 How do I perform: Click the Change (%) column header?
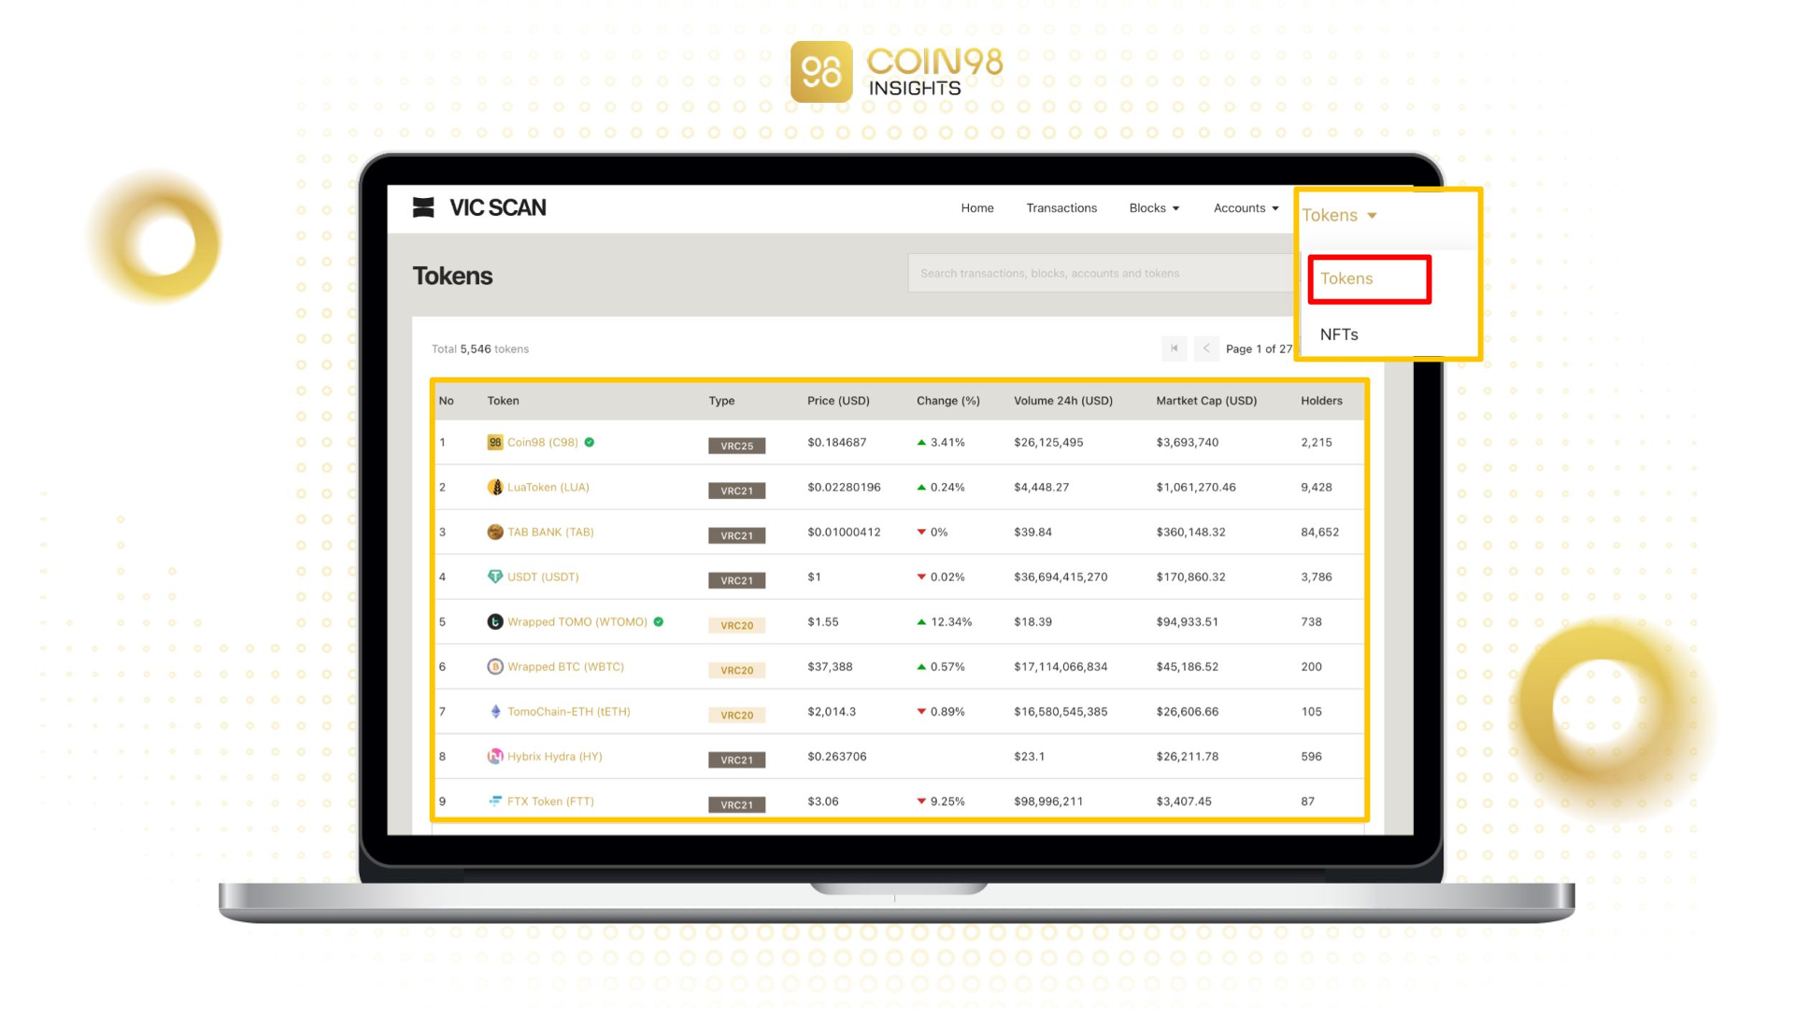(948, 401)
